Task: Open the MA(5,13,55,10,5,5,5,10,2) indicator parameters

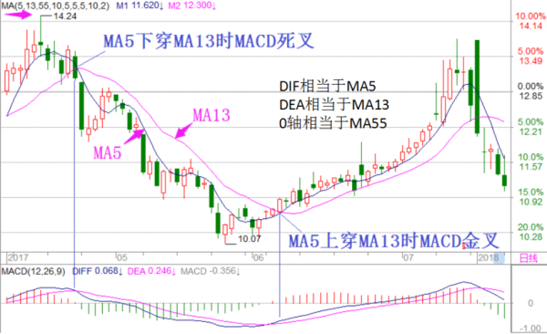Action: click(x=55, y=6)
